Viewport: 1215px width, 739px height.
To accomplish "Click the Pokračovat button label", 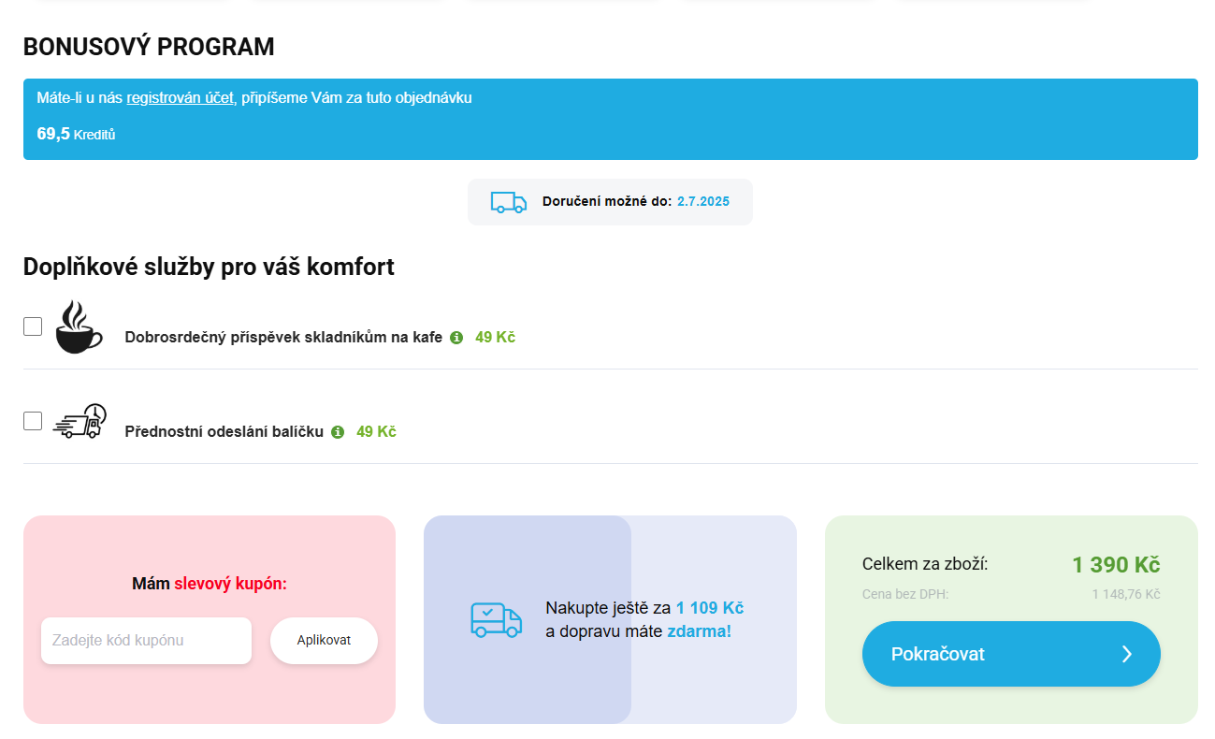I will pos(937,654).
